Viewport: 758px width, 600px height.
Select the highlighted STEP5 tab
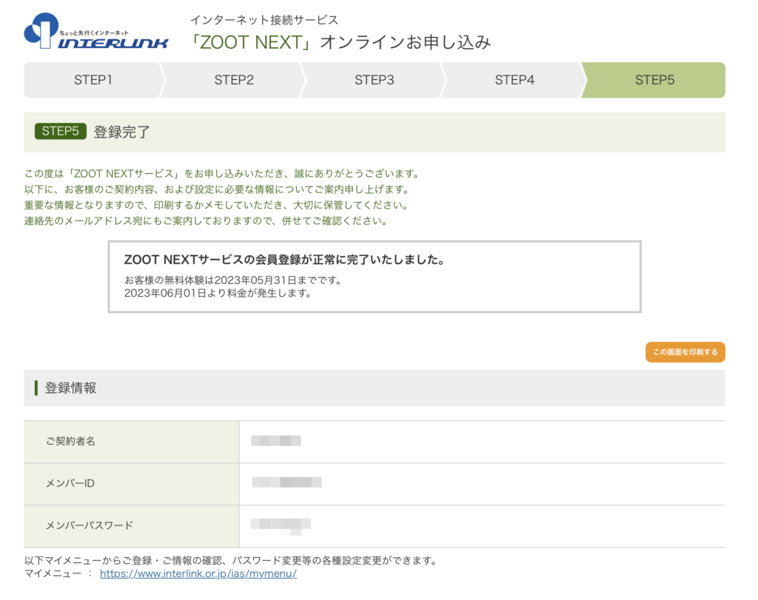coord(654,80)
